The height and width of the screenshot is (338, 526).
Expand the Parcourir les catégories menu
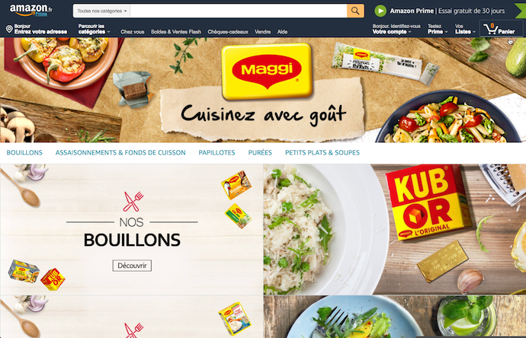click(x=94, y=29)
